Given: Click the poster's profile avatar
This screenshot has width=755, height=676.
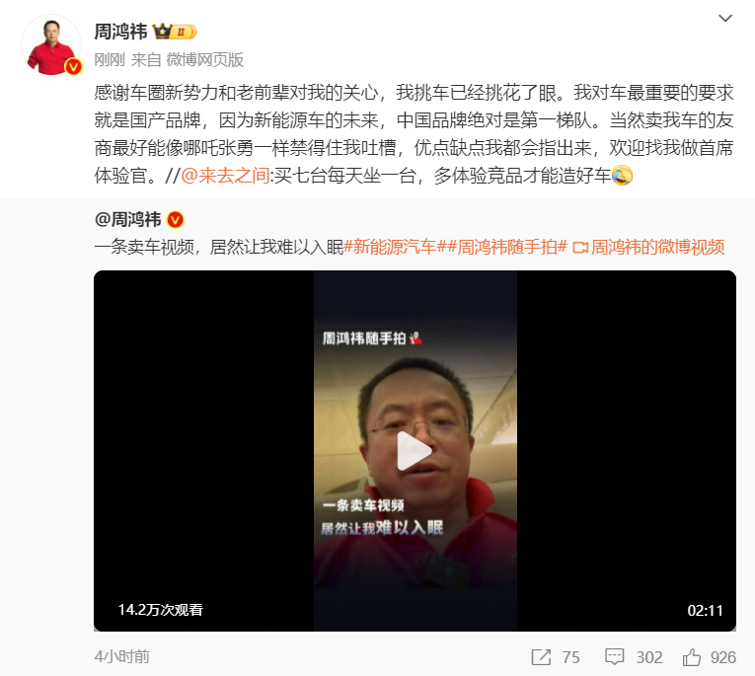Looking at the screenshot, I should [x=51, y=44].
